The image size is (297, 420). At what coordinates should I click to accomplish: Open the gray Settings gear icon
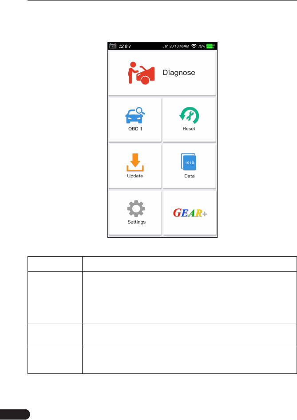click(x=136, y=208)
